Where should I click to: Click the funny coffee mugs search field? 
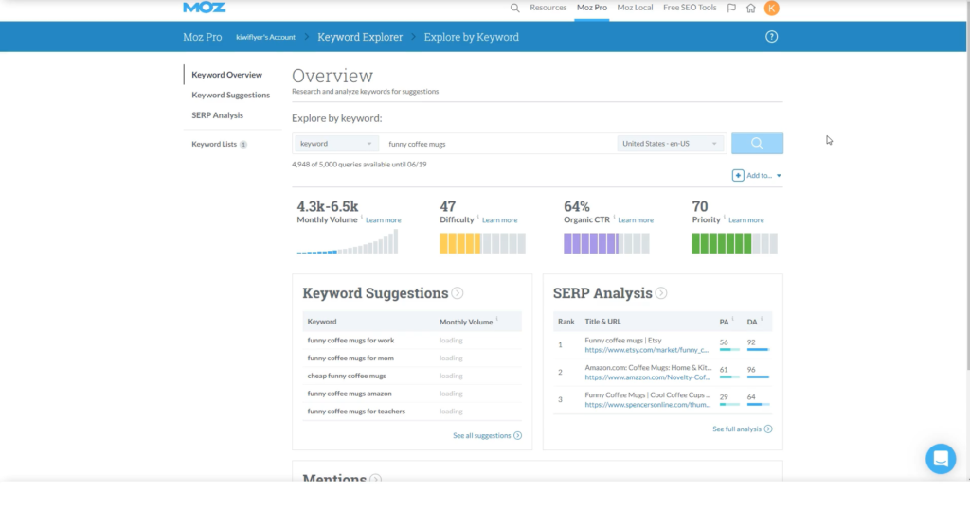(x=498, y=144)
